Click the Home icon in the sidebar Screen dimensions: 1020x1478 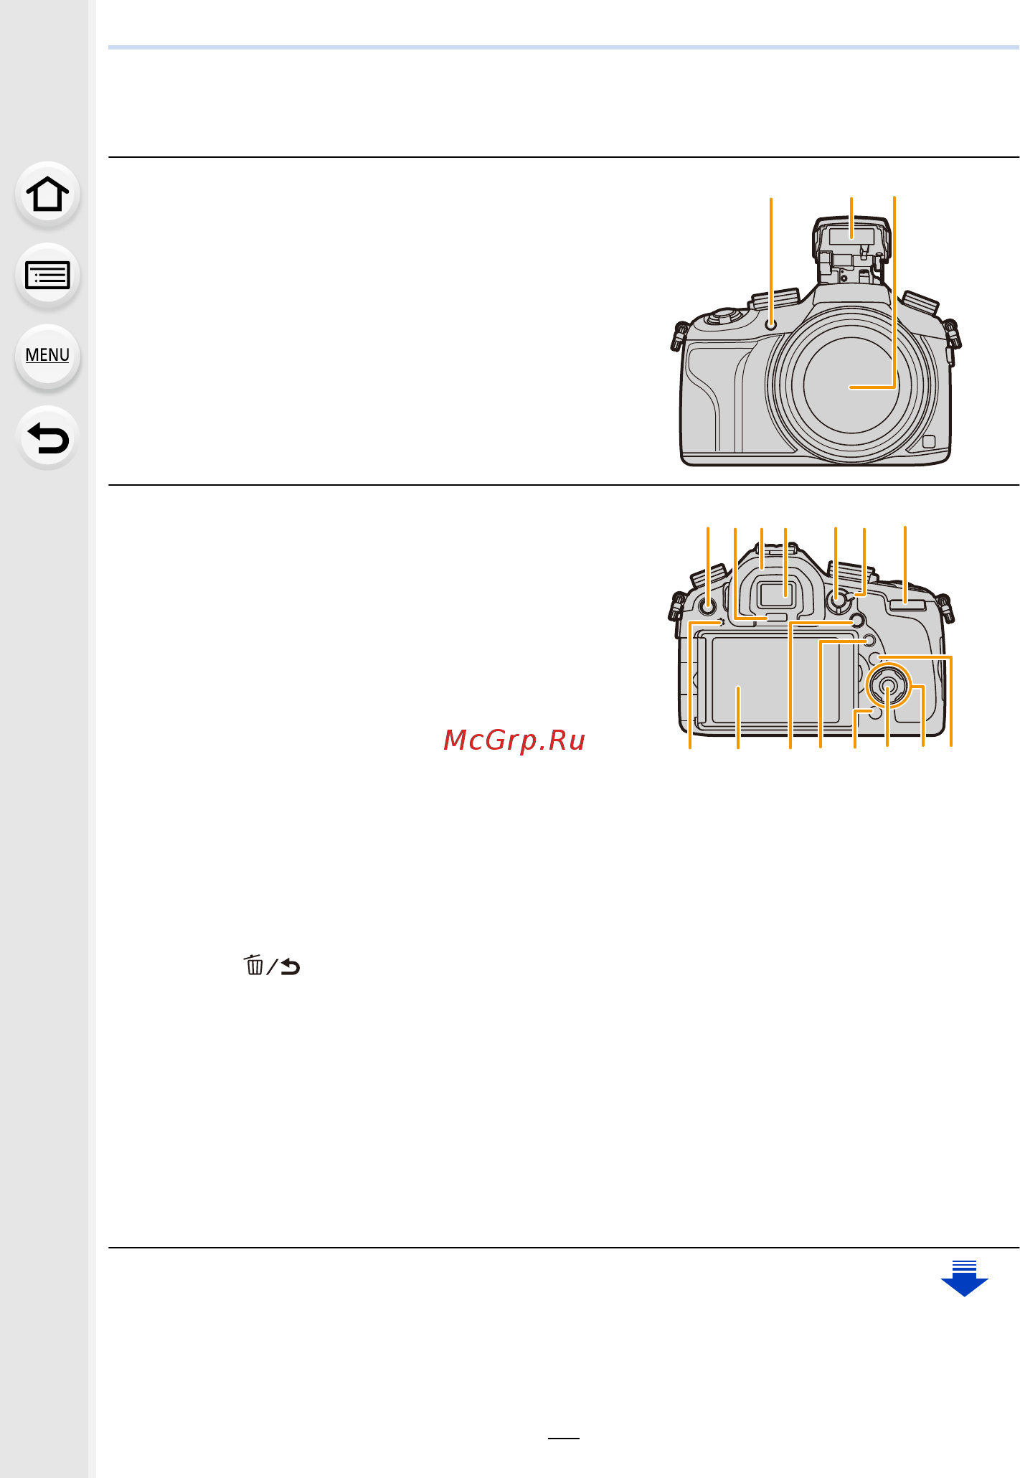[x=47, y=194]
